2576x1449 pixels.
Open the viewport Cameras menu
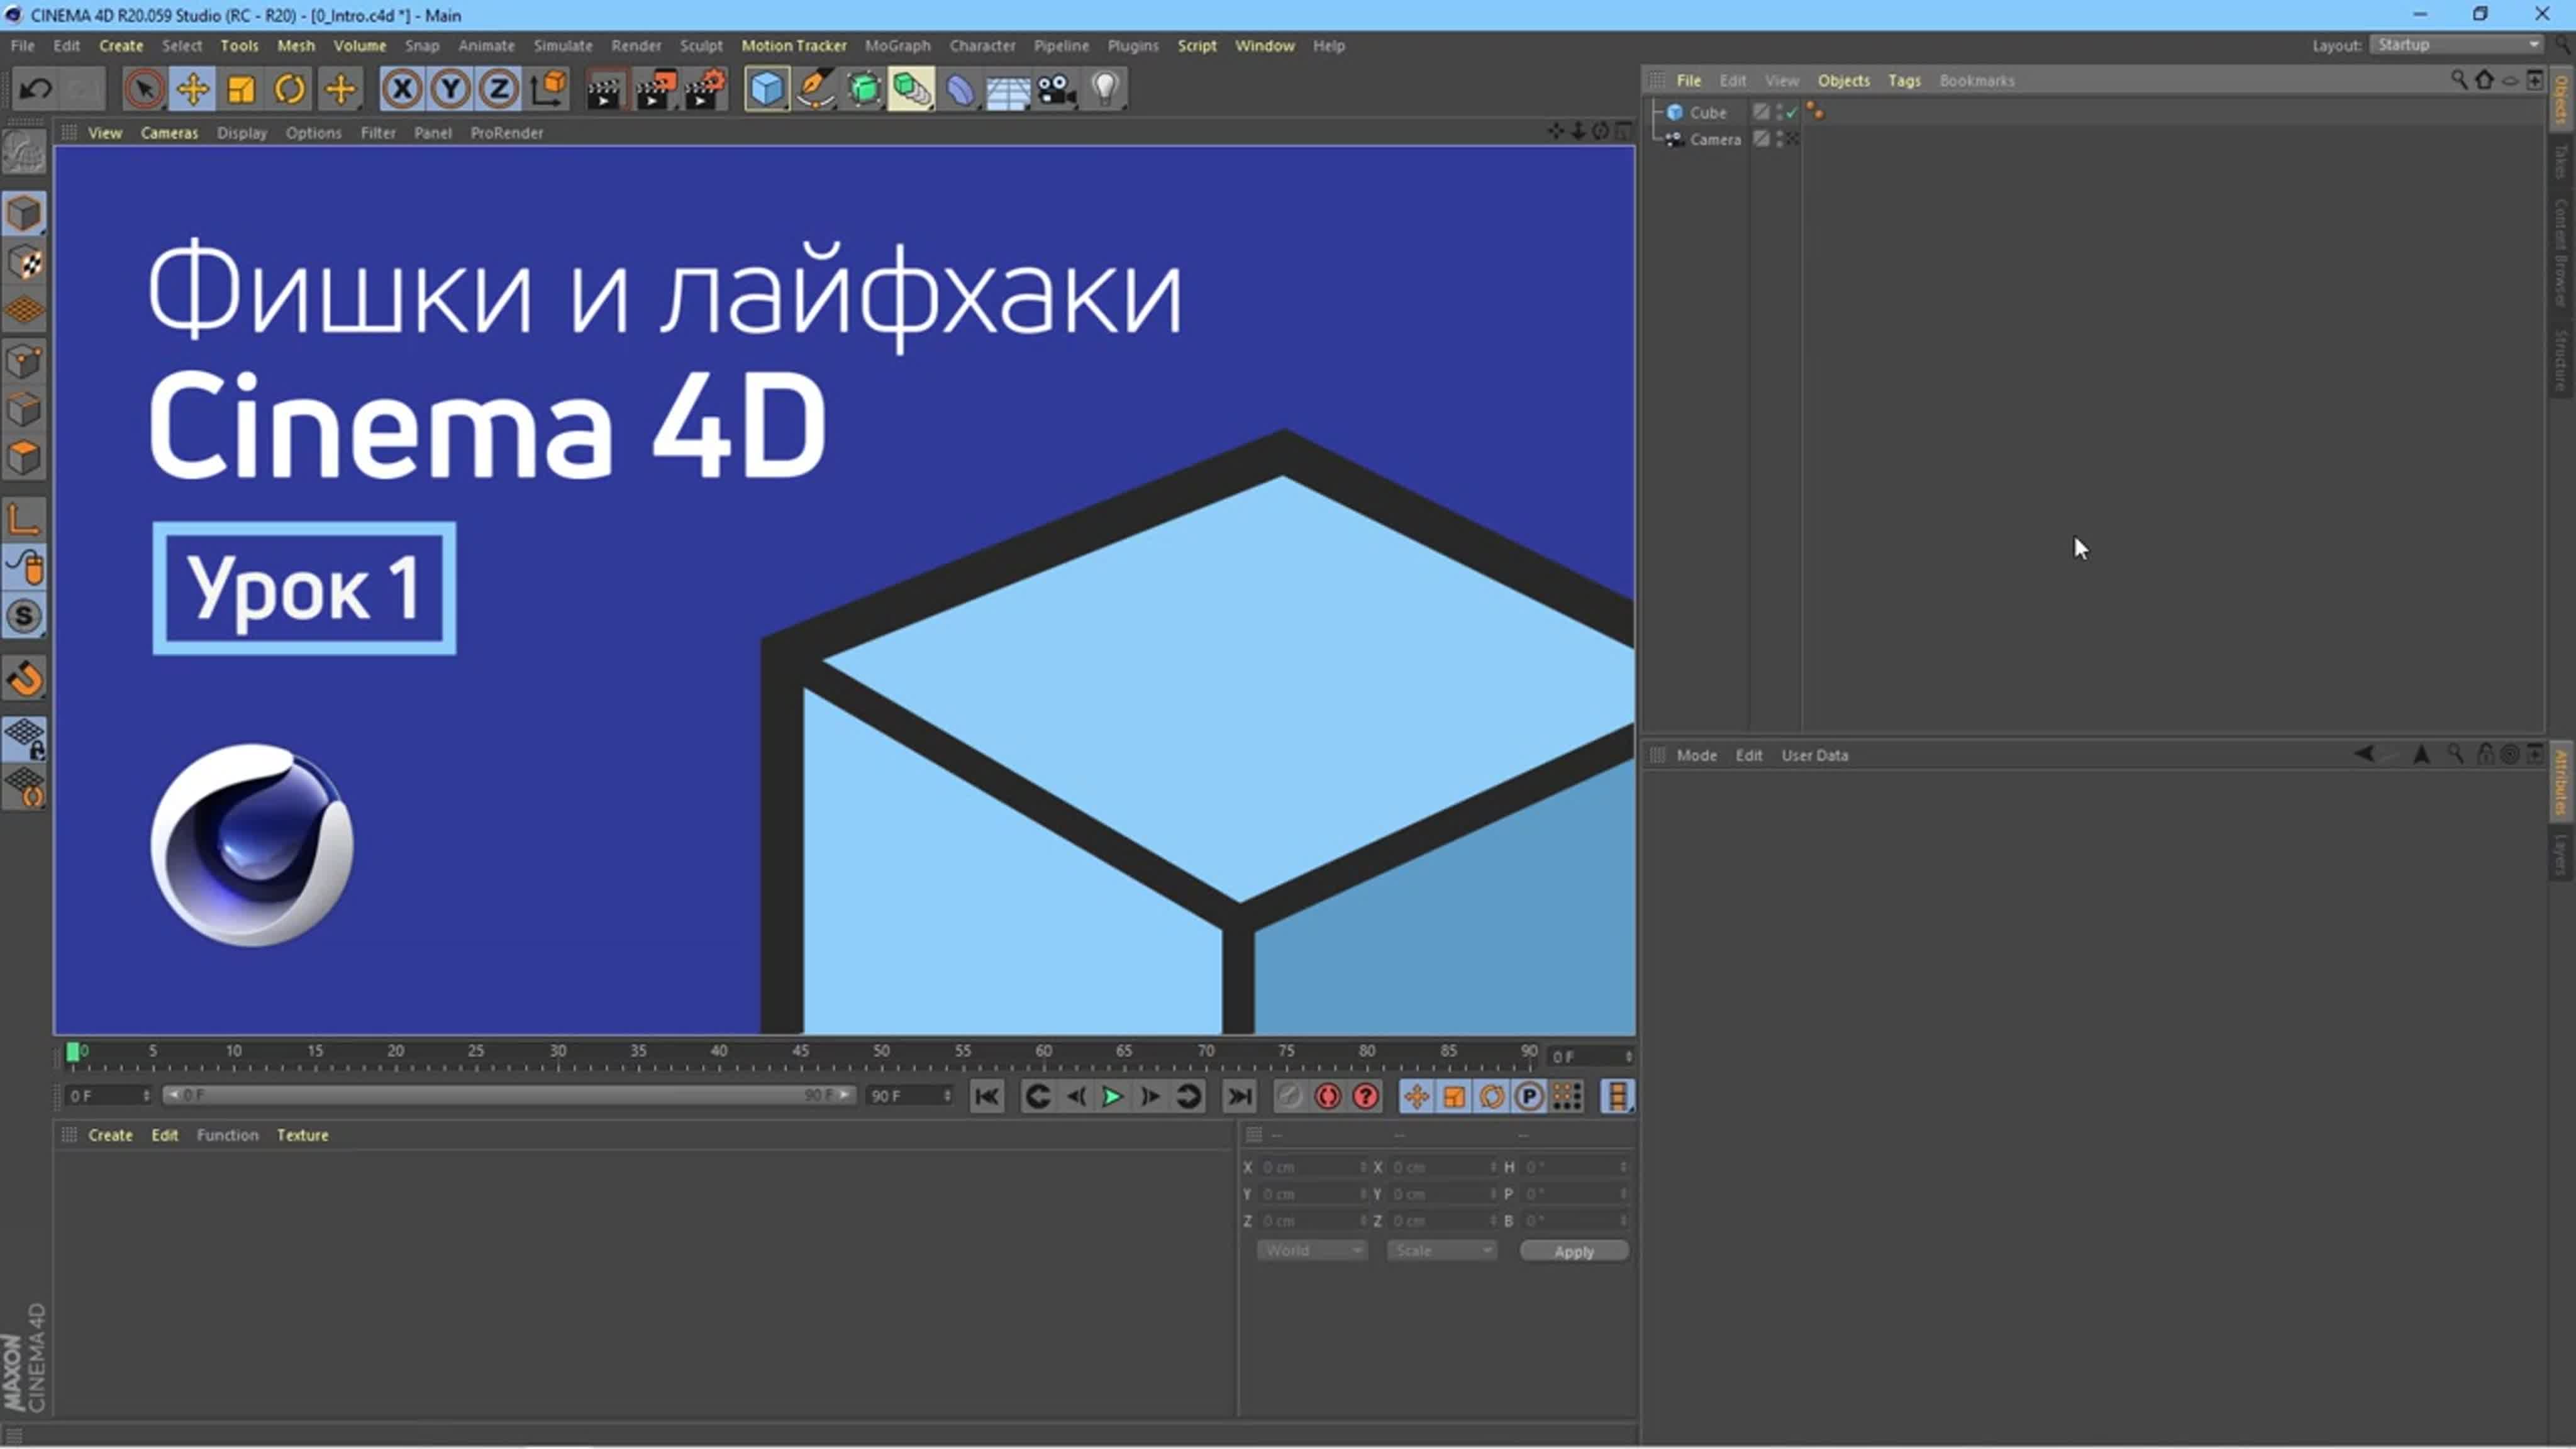169,133
